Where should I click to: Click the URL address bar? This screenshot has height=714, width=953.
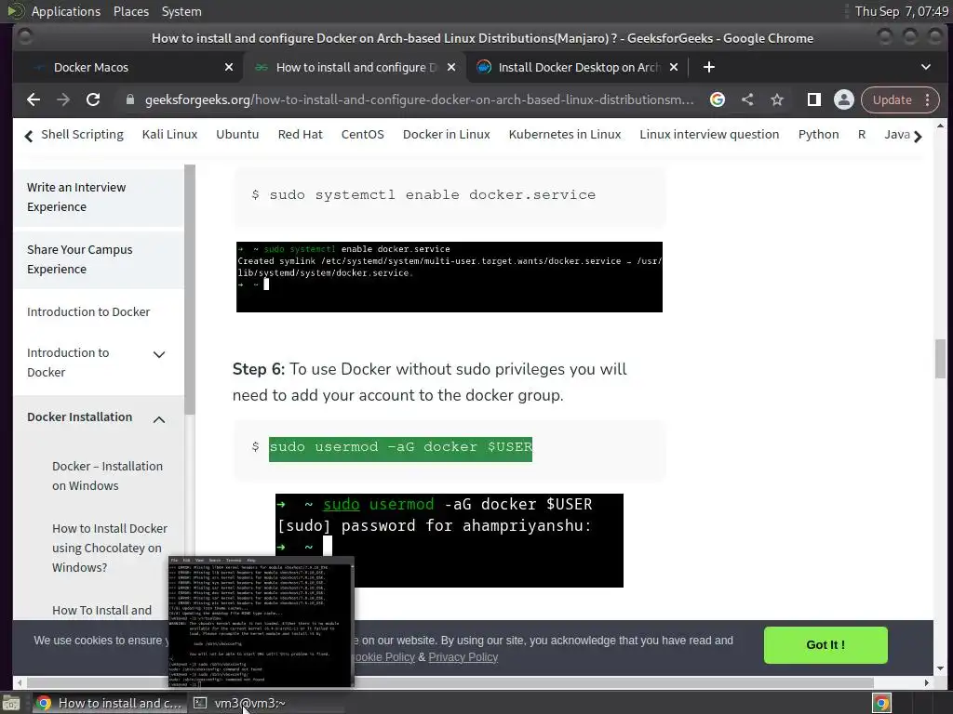coord(420,99)
